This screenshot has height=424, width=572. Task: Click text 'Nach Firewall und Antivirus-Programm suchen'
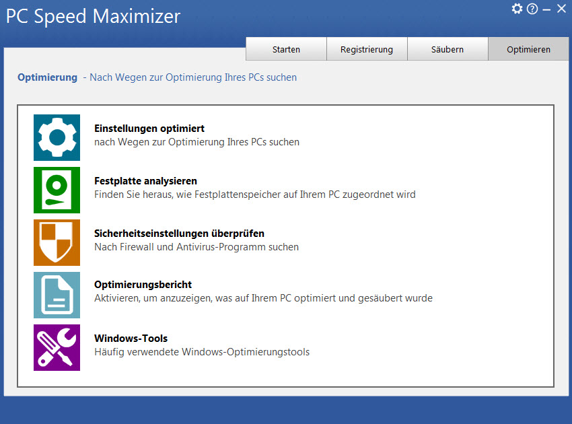click(x=196, y=247)
